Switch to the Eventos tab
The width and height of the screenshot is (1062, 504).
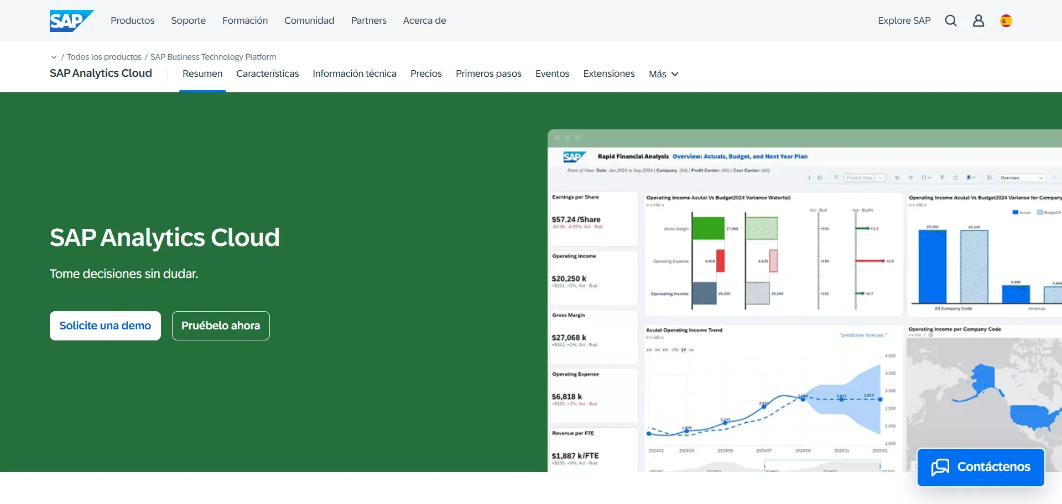(552, 73)
